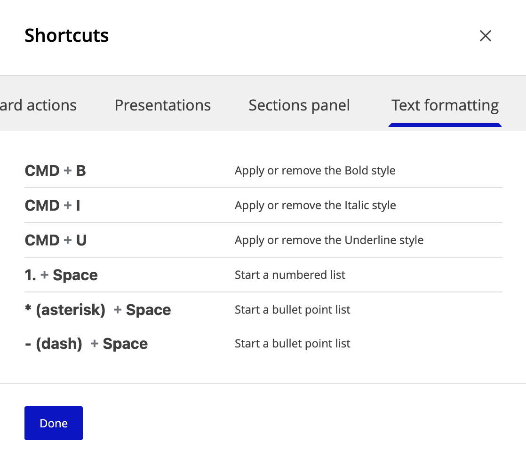This screenshot has width=526, height=457.
Task: Click the '* (asterisk) + Space' shortcut
Action: pos(98,309)
